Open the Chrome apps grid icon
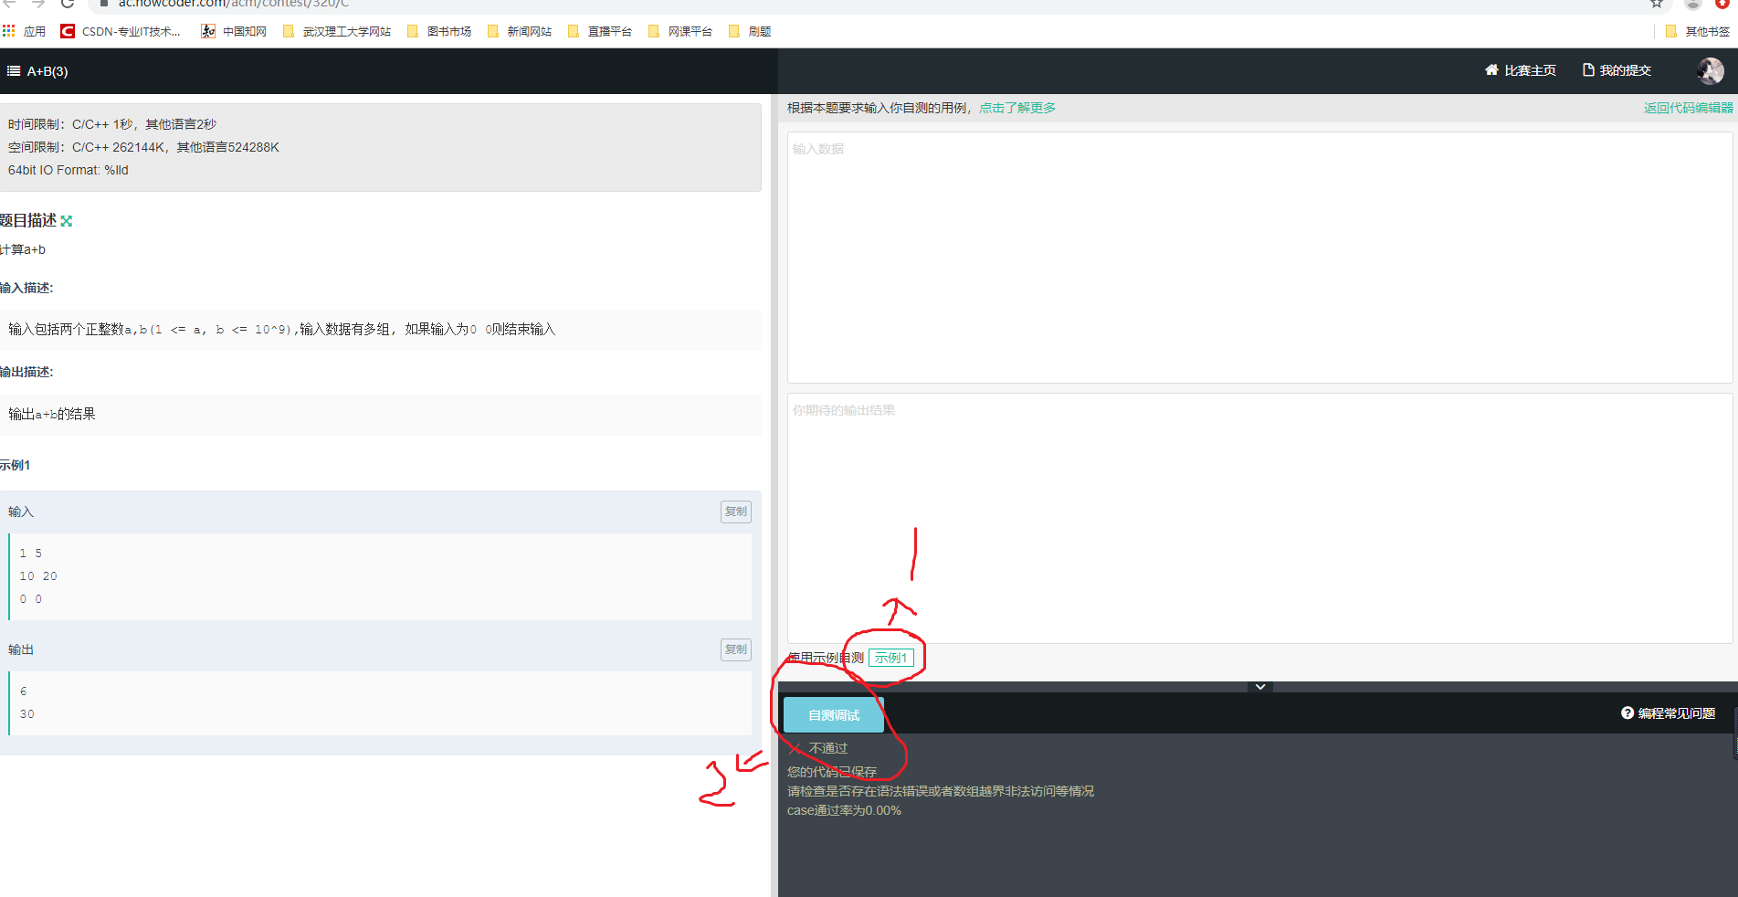This screenshot has width=1738, height=897. click(9, 31)
